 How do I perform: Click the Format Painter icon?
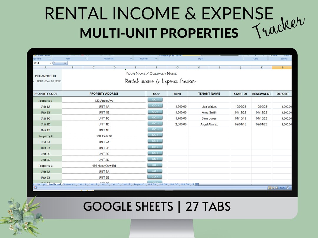click(35, 55)
